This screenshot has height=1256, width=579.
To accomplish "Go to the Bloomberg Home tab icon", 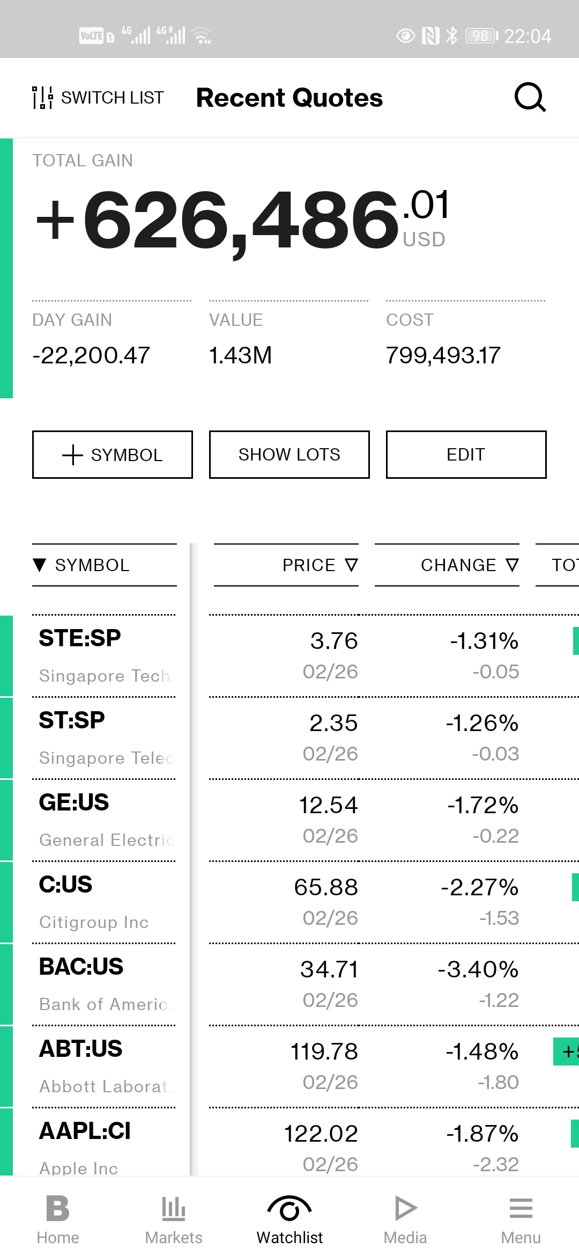I will tap(58, 1209).
